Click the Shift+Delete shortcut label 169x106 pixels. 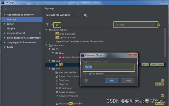(157, 65)
